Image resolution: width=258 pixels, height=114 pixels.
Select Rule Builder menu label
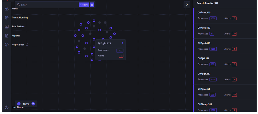tap(18, 26)
